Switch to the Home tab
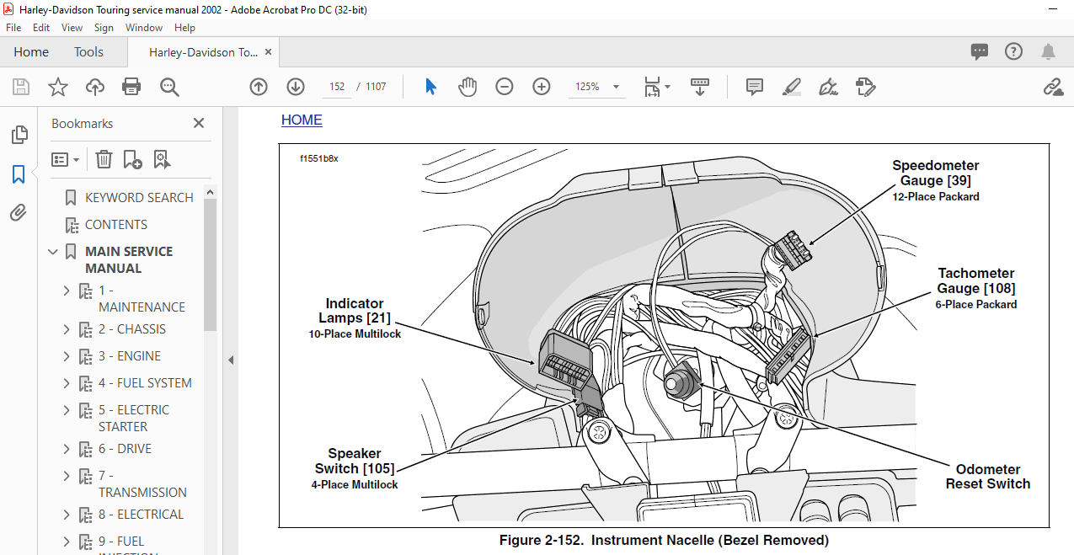1074x555 pixels. (x=31, y=52)
